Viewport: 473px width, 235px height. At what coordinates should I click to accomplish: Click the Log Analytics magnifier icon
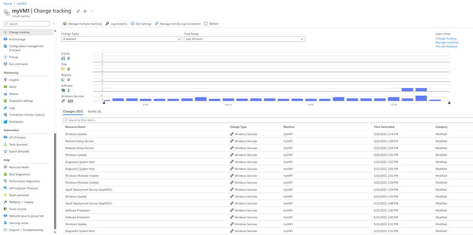point(107,24)
